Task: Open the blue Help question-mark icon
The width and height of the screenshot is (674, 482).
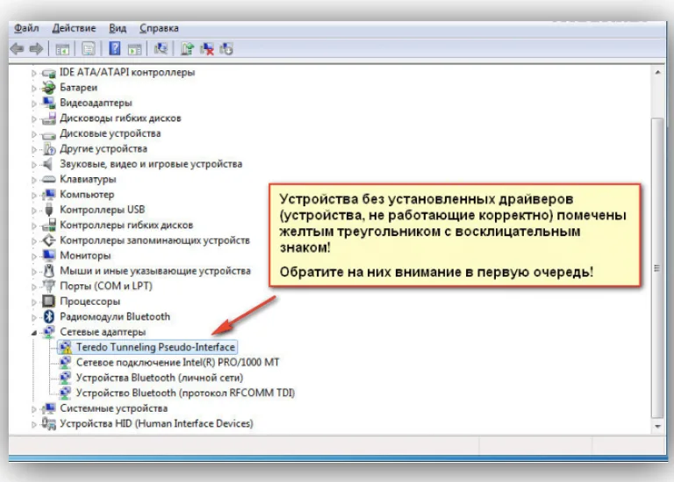Action: (115, 48)
